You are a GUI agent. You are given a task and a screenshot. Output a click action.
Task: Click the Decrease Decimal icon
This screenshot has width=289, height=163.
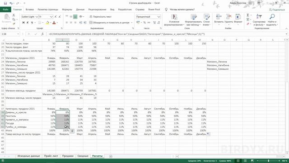(x=158, y=23)
